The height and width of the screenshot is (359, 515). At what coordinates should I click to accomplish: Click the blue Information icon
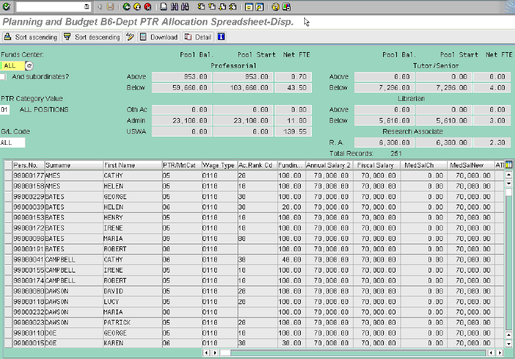tap(221, 37)
